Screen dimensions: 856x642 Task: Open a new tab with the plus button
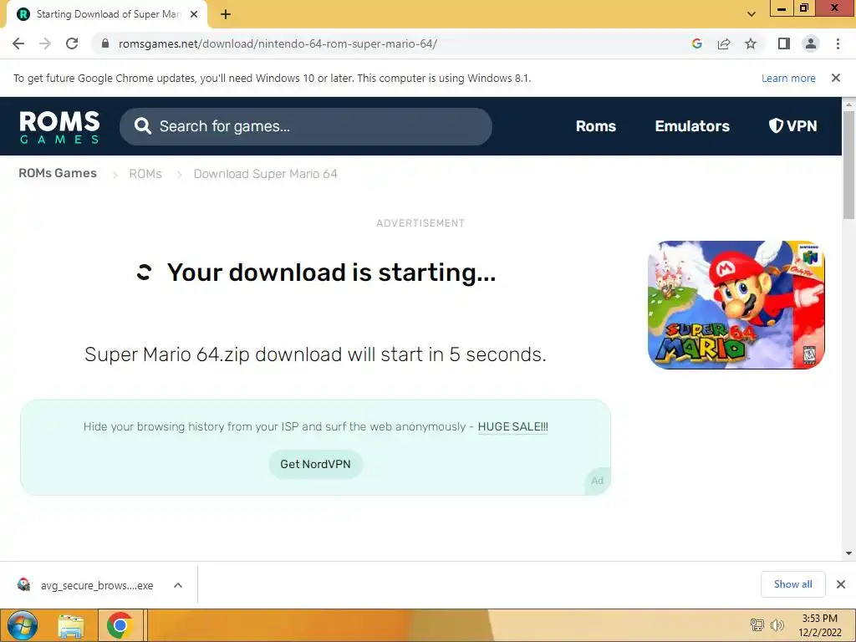[226, 15]
